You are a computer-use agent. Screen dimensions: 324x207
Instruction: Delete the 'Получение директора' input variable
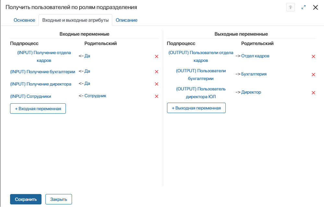click(157, 84)
